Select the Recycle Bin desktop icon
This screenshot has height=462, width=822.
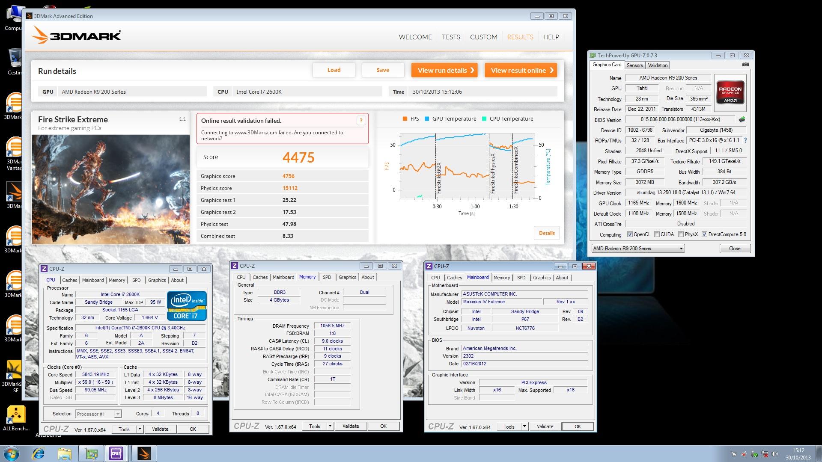14,61
